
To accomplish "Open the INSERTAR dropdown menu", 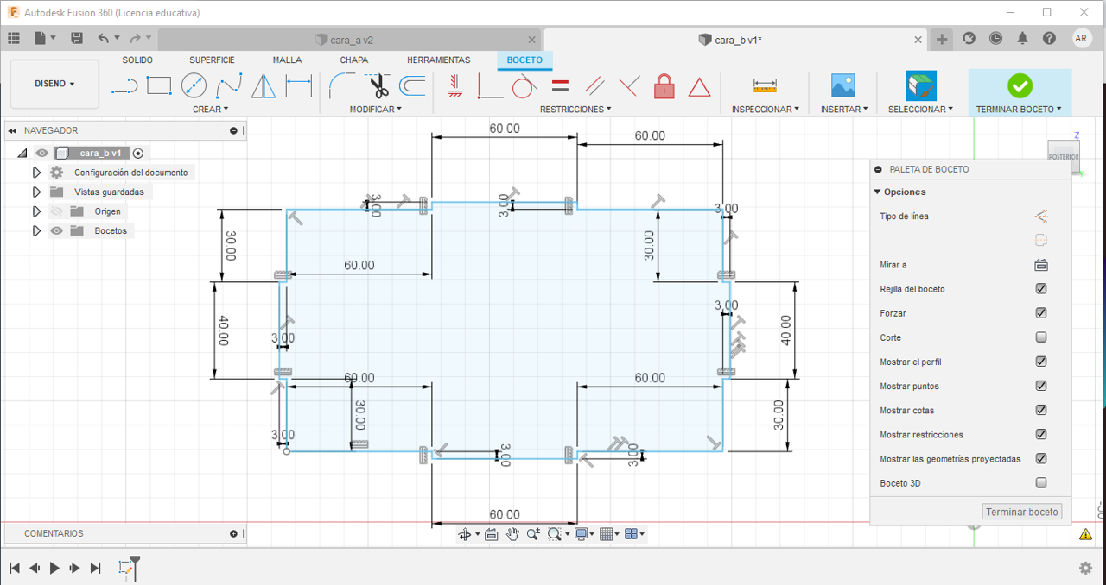I will [x=845, y=110].
